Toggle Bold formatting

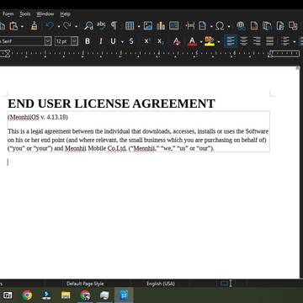pyautogui.click(x=88, y=41)
